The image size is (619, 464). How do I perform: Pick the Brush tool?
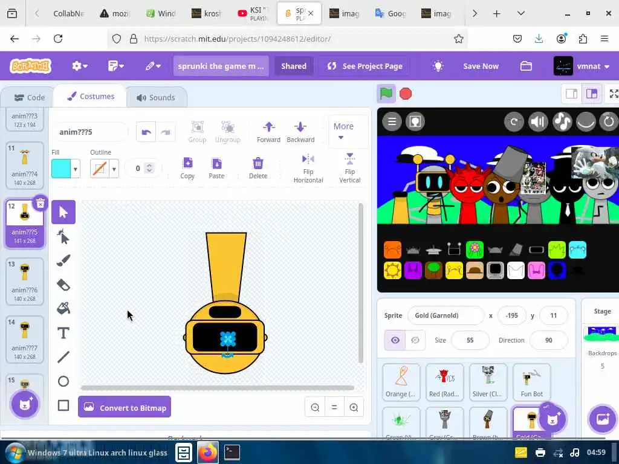pos(63,260)
